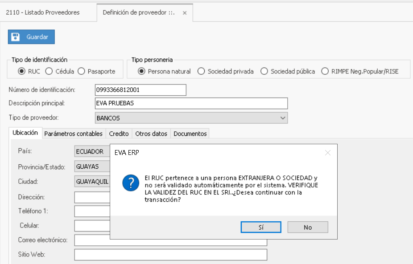
Task: Select Persona natural option
Action: point(142,71)
